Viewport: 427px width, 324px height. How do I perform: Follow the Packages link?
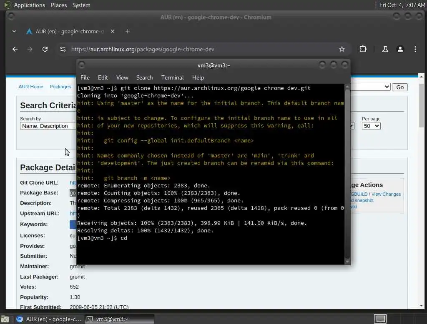click(60, 87)
